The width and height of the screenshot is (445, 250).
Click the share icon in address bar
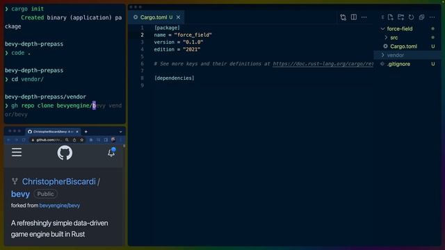(74, 140)
